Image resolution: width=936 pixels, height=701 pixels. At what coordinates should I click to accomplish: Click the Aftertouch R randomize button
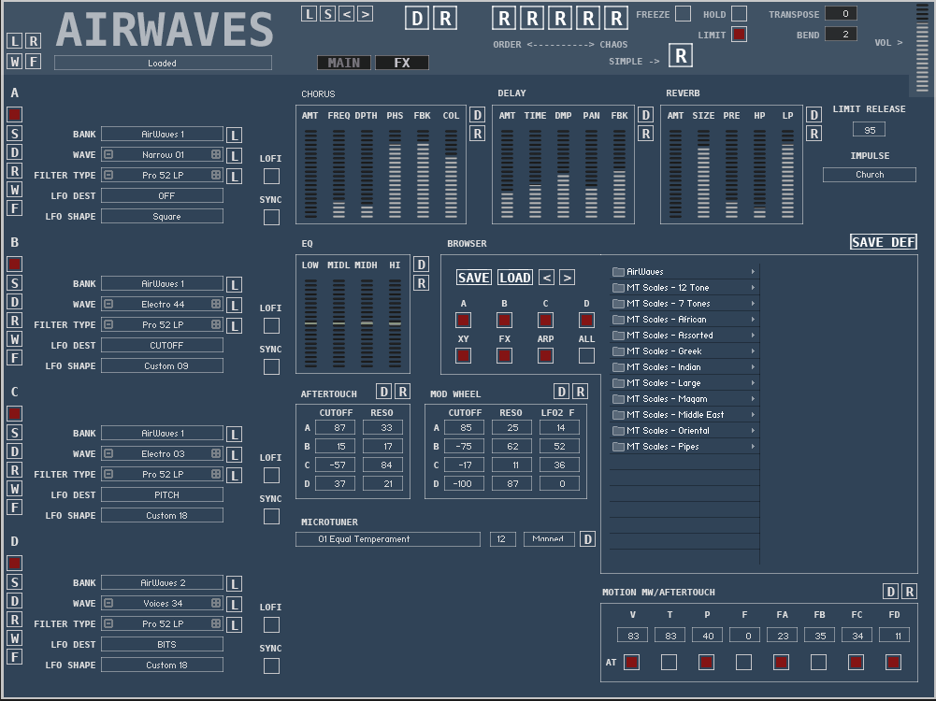(402, 392)
